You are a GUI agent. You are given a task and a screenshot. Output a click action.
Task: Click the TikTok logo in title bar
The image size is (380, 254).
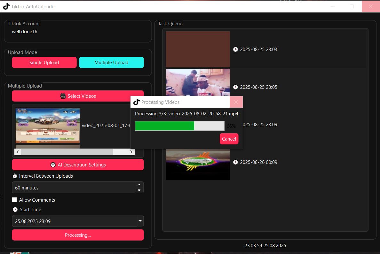click(6, 6)
